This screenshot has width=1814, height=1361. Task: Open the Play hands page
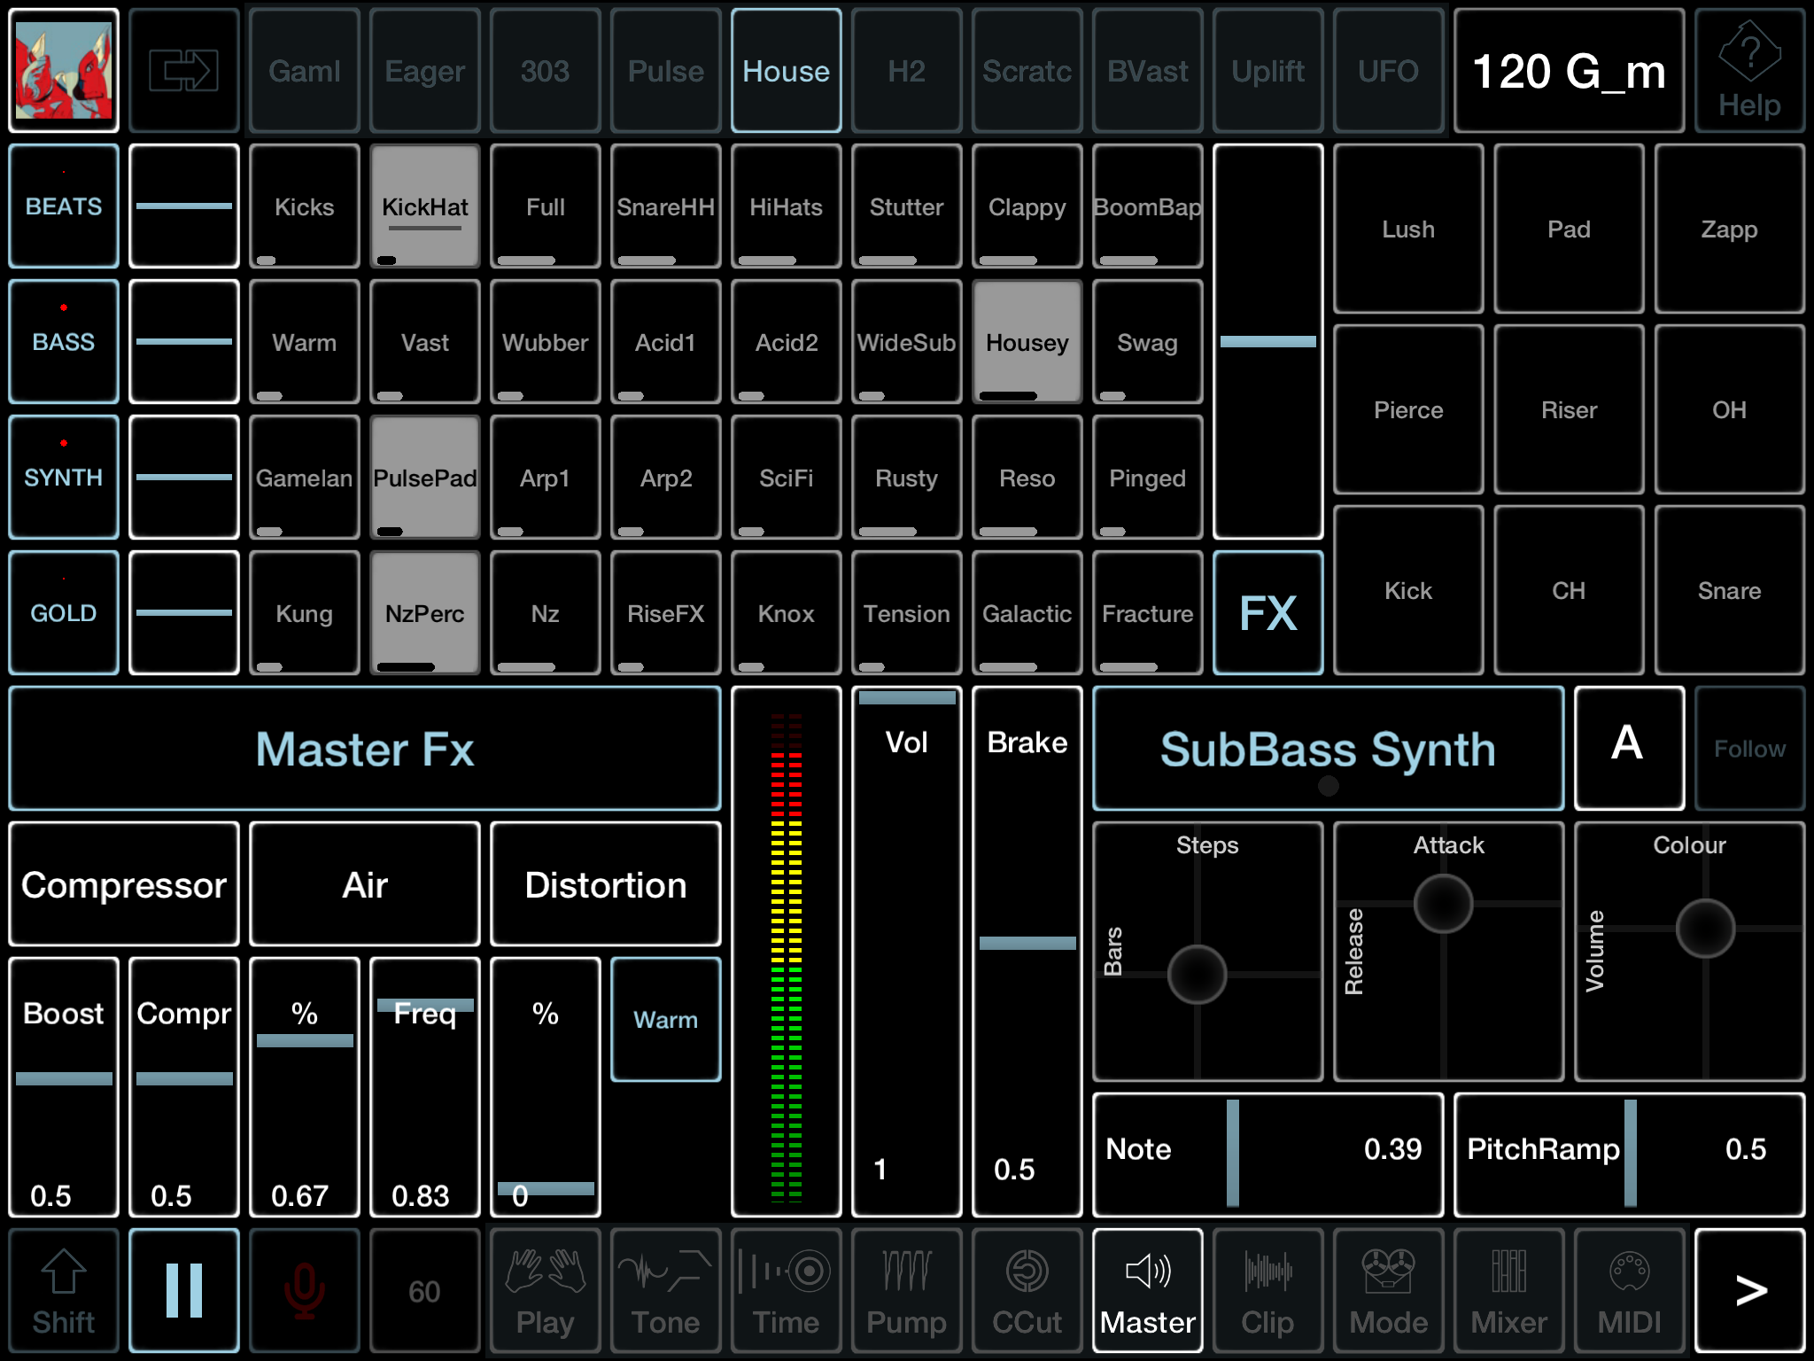point(545,1290)
